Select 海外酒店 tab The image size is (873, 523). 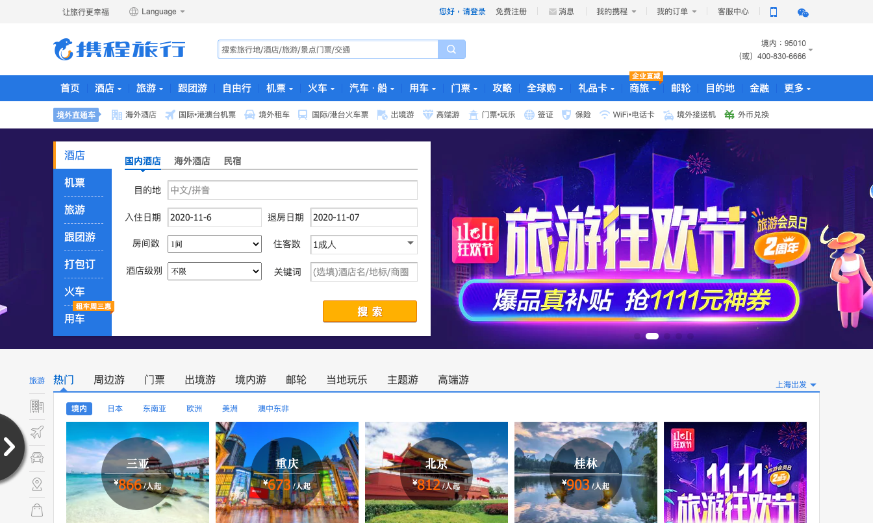(192, 161)
